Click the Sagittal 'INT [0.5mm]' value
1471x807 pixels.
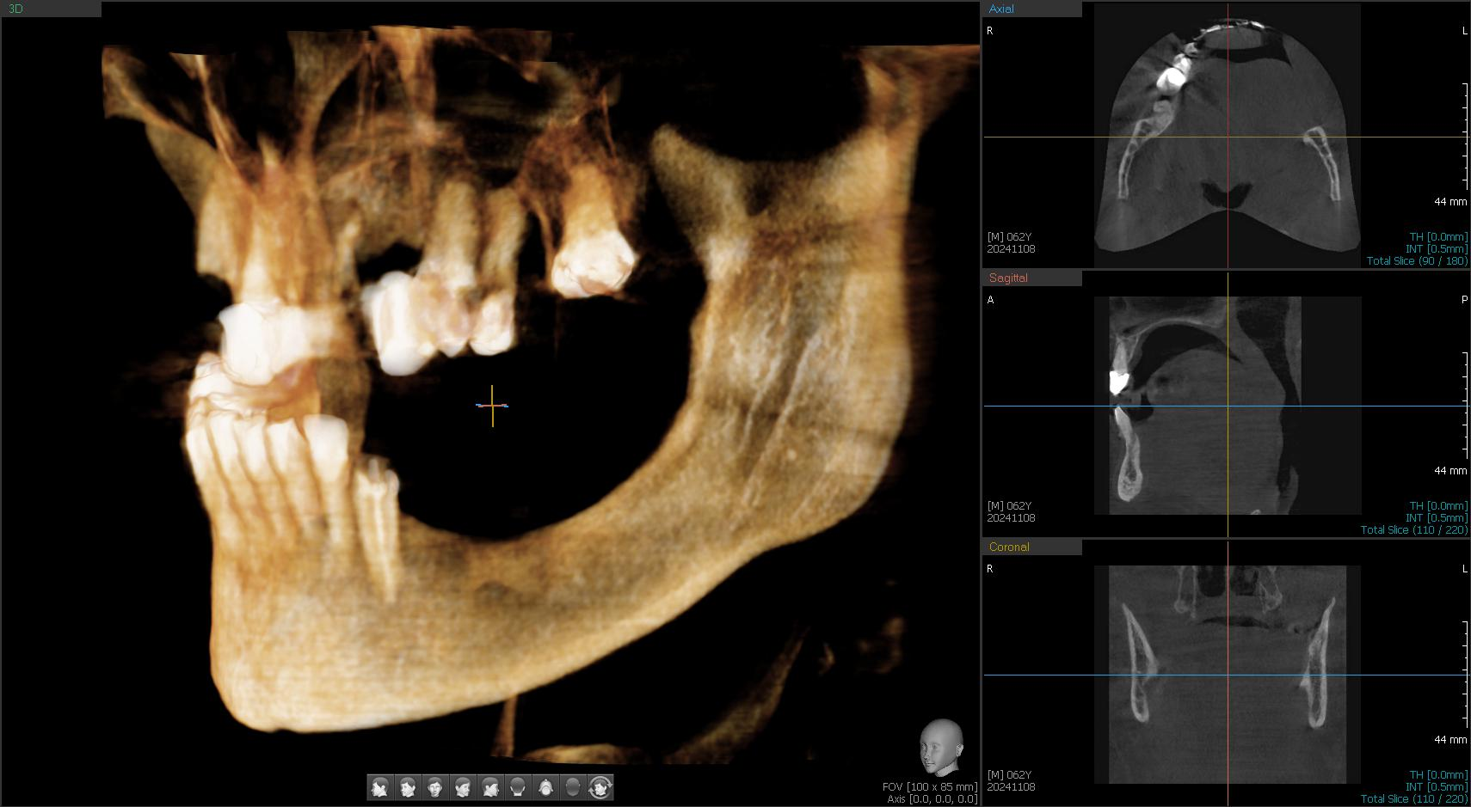(x=1437, y=518)
